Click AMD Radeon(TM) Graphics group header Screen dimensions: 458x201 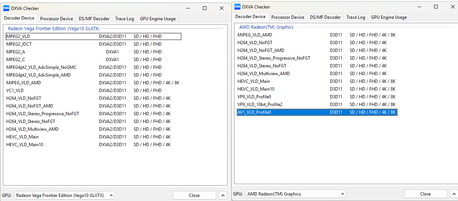coord(266,27)
